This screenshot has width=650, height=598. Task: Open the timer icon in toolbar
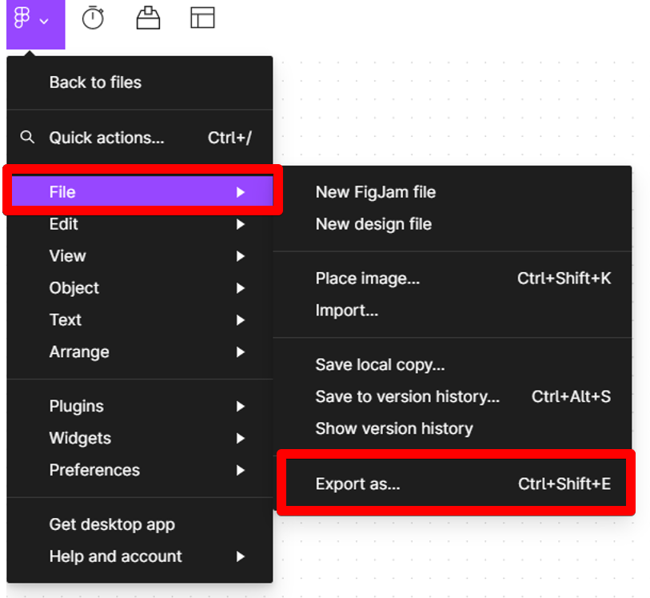pos(94,18)
